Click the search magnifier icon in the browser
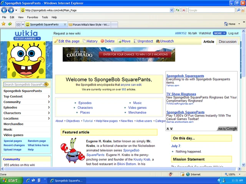Image resolution: width=246 pixels, height=184 pixels. [238, 10]
